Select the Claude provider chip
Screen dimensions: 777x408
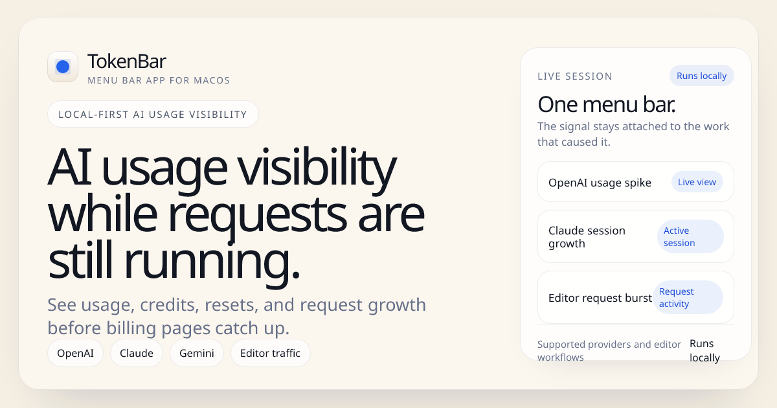click(137, 353)
